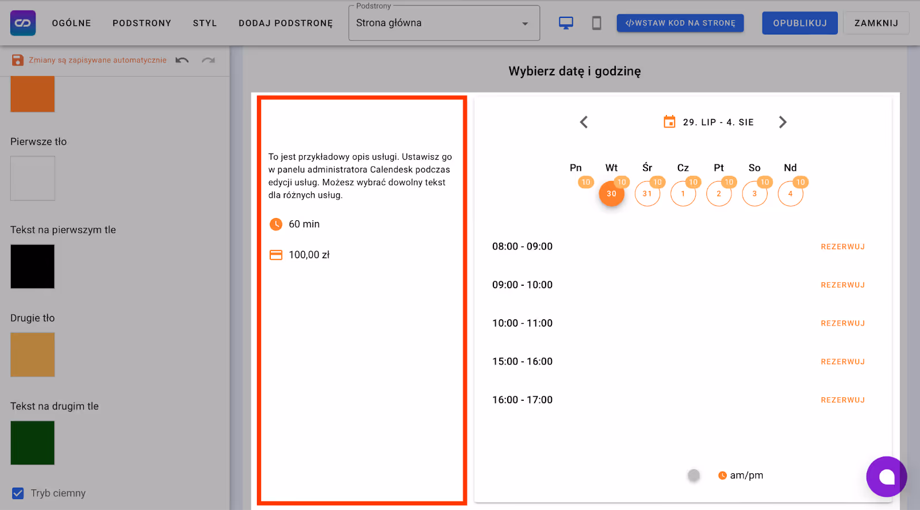The width and height of the screenshot is (920, 510).
Task: Switch to desktop preview mode
Action: pyautogui.click(x=566, y=23)
